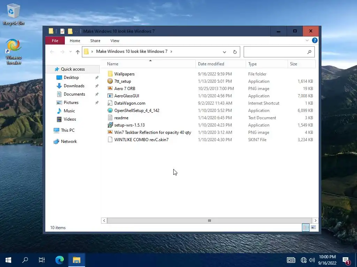Open the News and interests tray icon

(x=291, y=260)
